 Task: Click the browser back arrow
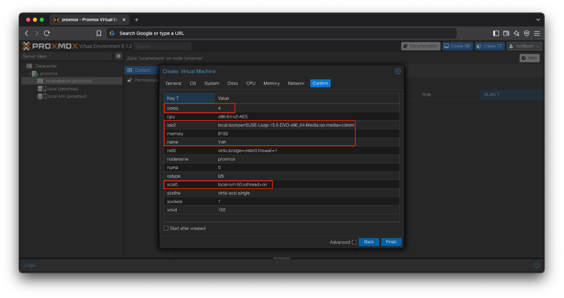[27, 33]
